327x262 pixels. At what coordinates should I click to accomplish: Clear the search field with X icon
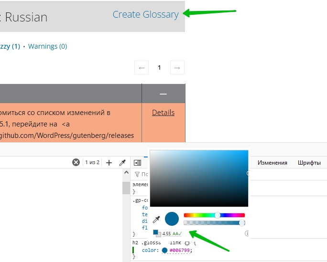point(76,163)
